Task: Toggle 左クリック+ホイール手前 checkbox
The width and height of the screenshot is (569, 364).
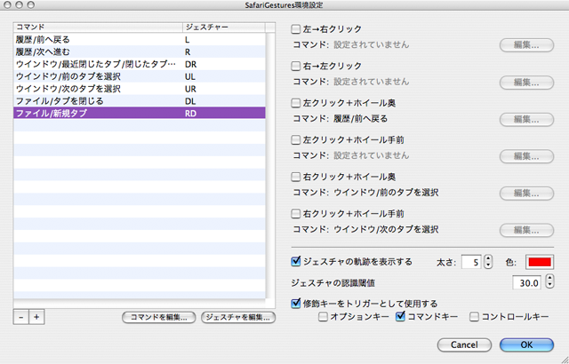Action: (x=296, y=139)
